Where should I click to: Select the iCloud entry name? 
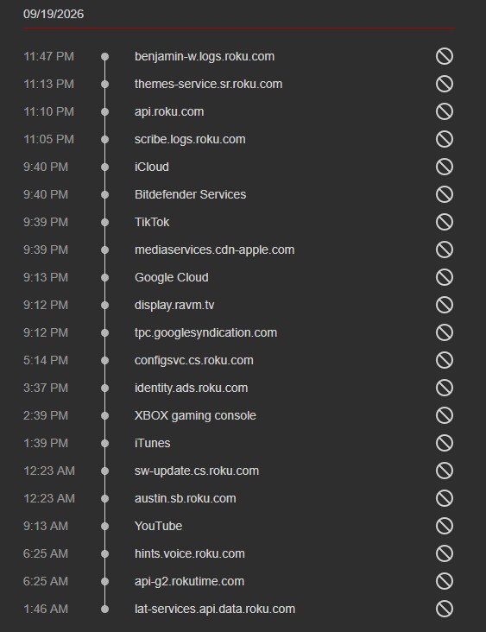tap(152, 167)
